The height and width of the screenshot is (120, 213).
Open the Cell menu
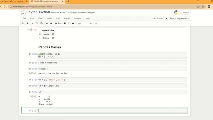click(x=58, y=18)
